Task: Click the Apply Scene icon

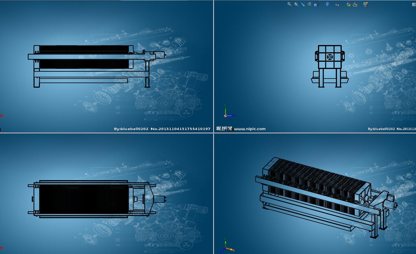Action: pyautogui.click(x=355, y=4)
